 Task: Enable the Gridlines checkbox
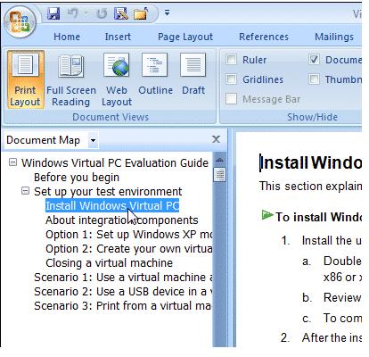click(x=231, y=79)
